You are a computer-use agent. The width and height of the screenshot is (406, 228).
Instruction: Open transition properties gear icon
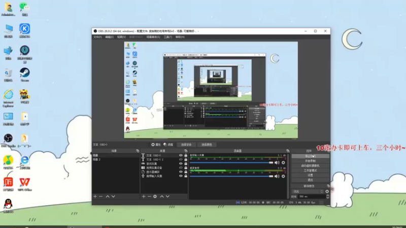tap(327, 192)
